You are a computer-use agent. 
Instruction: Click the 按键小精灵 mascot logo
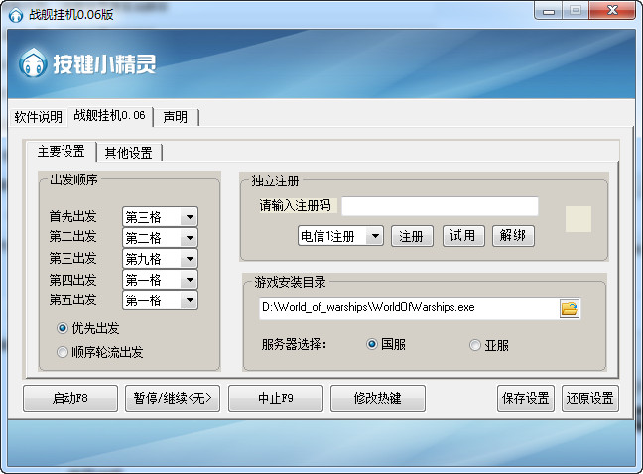coord(33,63)
